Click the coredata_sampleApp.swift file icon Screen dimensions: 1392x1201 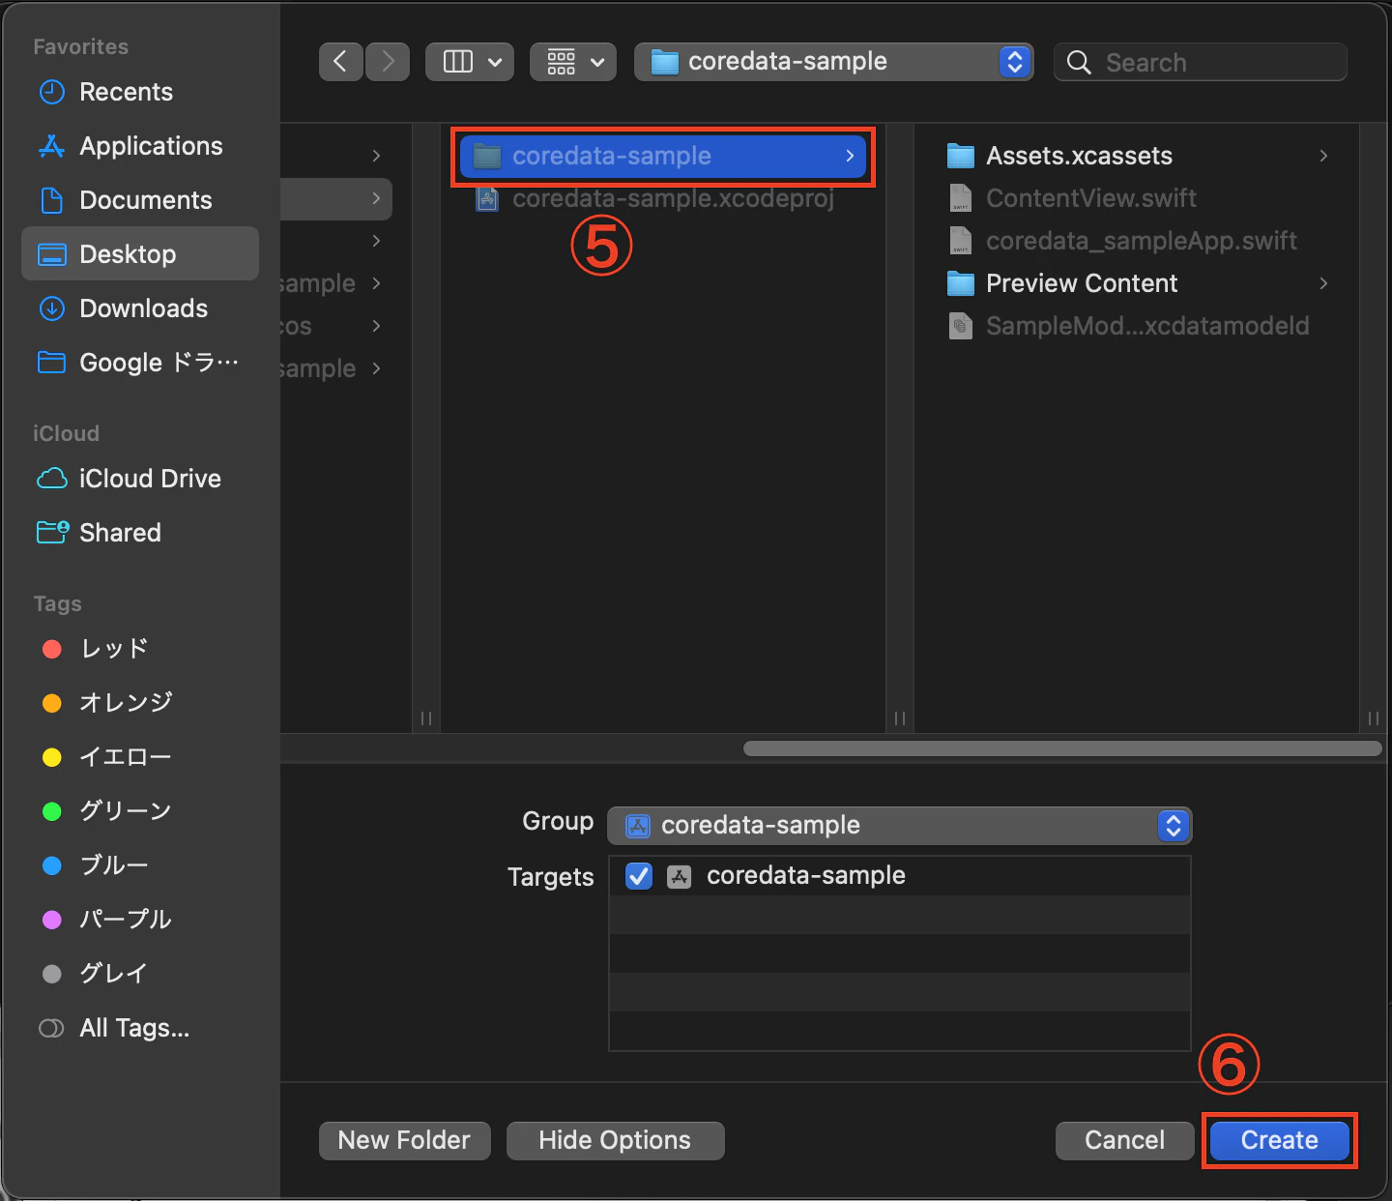coord(960,241)
